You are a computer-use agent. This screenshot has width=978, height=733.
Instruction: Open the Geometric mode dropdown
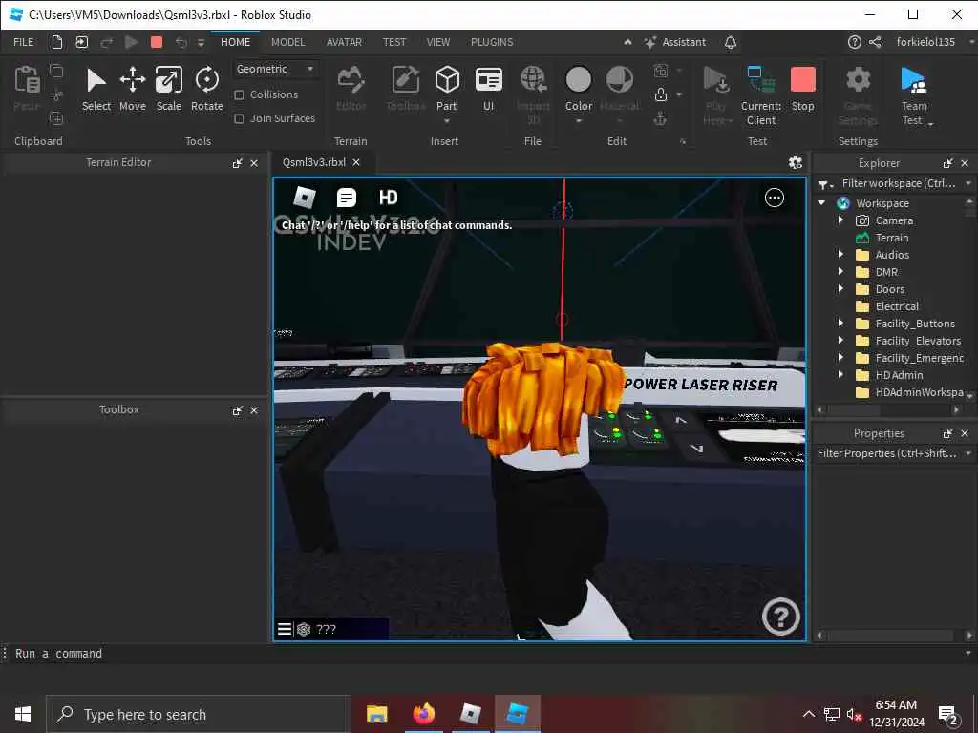[275, 69]
